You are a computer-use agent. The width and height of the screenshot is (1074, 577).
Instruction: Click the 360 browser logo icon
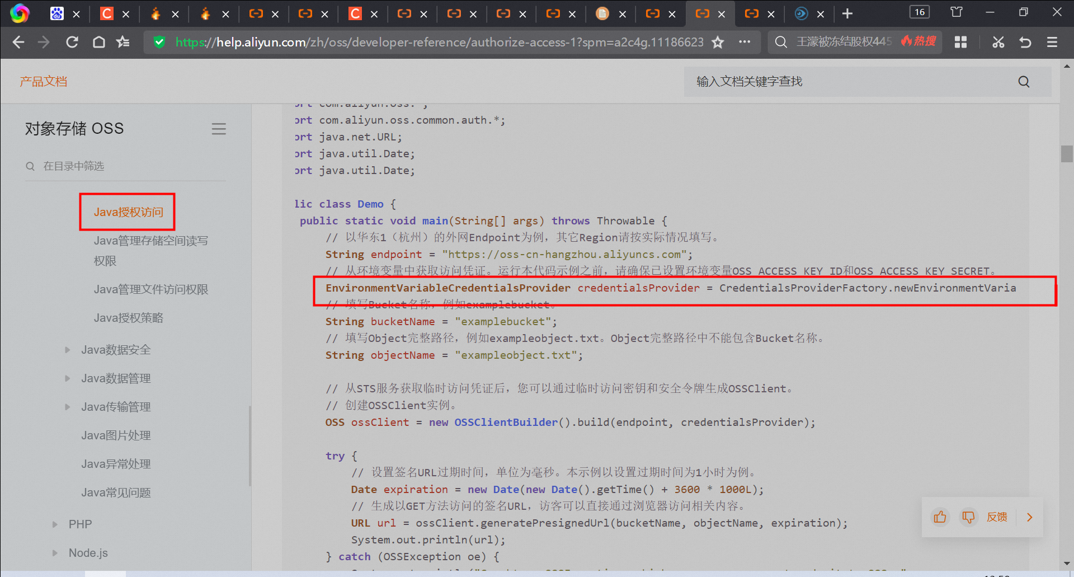19,13
